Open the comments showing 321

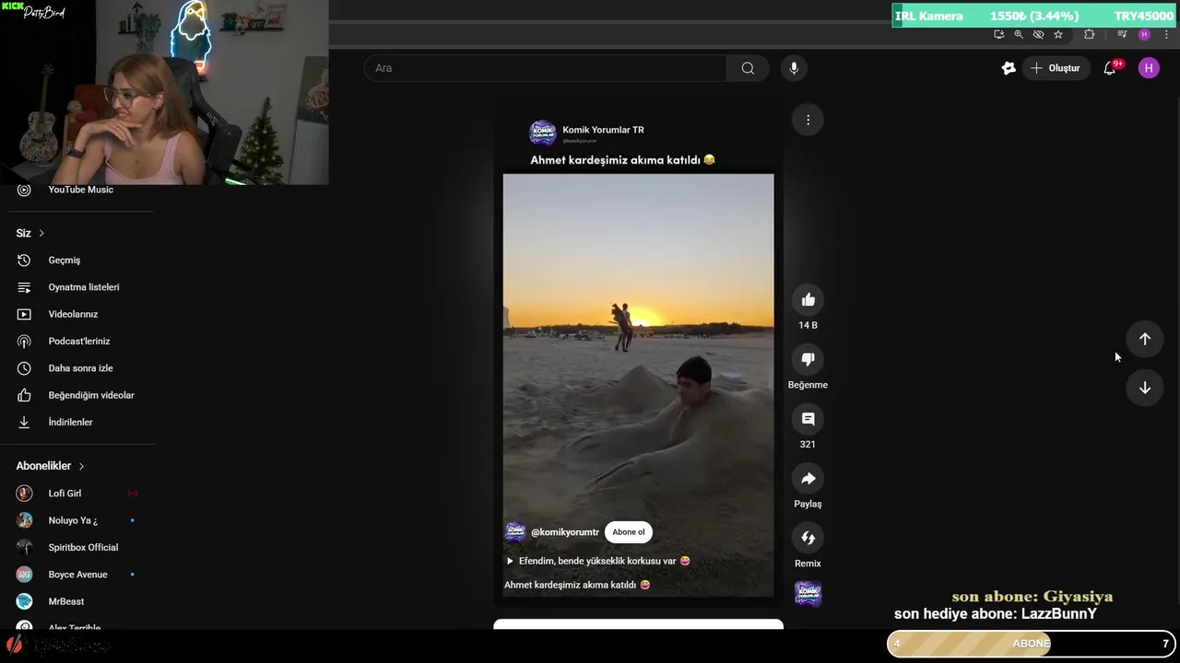(x=808, y=419)
